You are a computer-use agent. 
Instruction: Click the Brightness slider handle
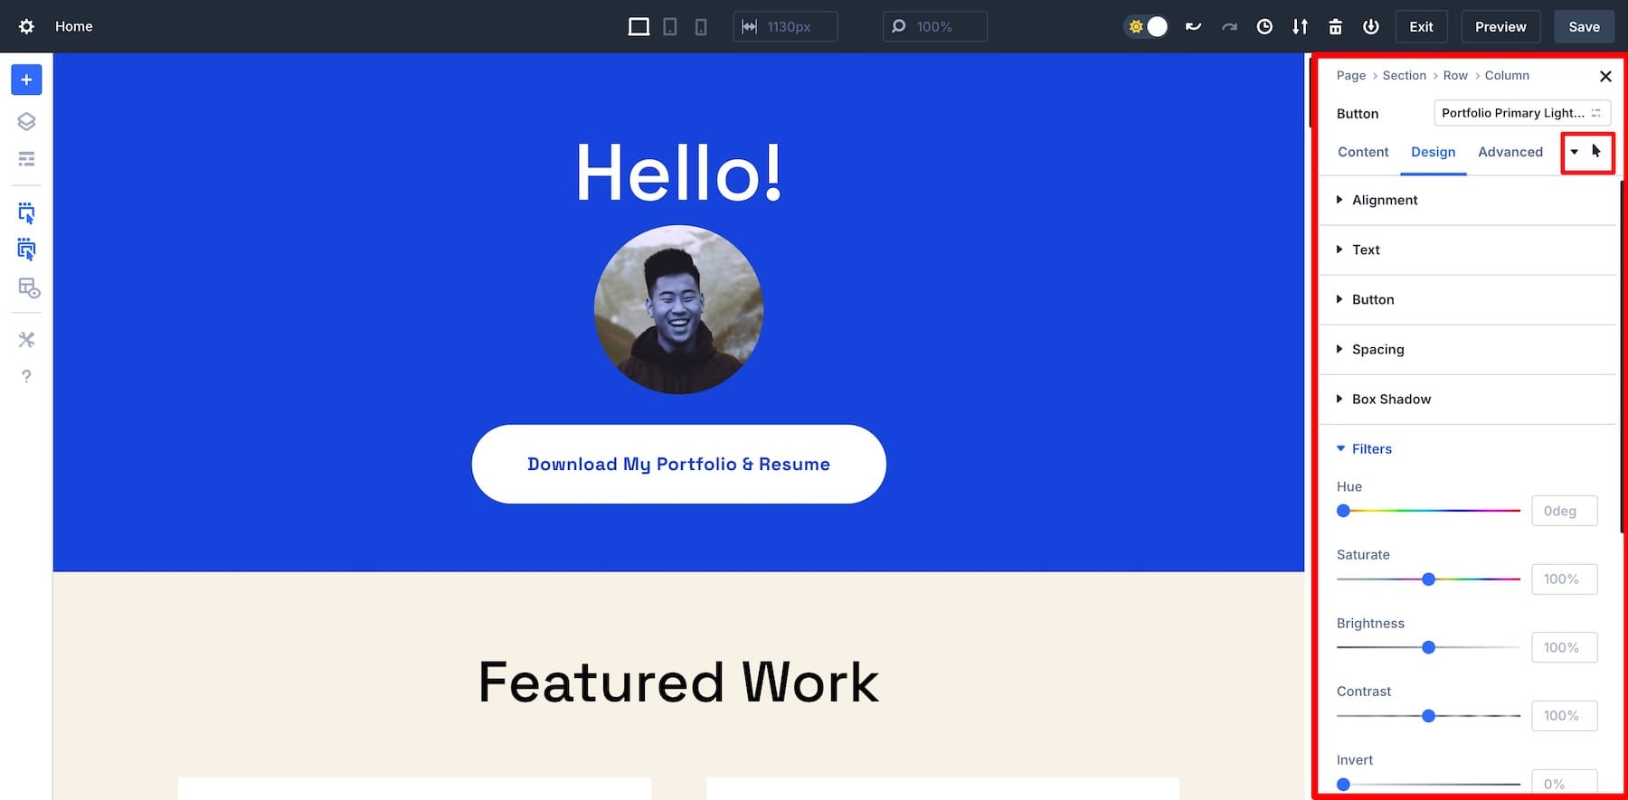tap(1428, 647)
